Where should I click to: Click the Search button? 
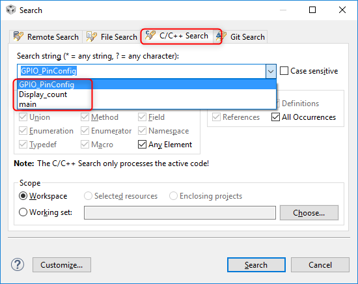coord(256,265)
